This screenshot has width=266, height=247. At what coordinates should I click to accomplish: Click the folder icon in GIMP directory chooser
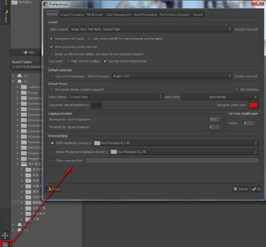point(97,143)
